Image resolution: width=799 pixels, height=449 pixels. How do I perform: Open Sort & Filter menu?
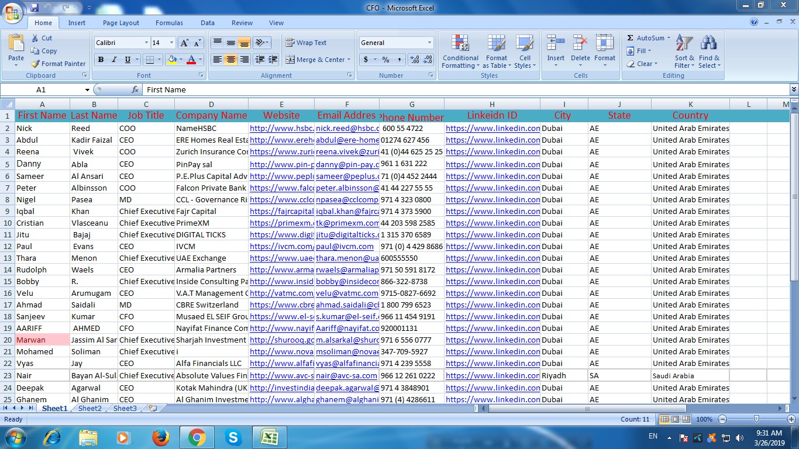684,51
